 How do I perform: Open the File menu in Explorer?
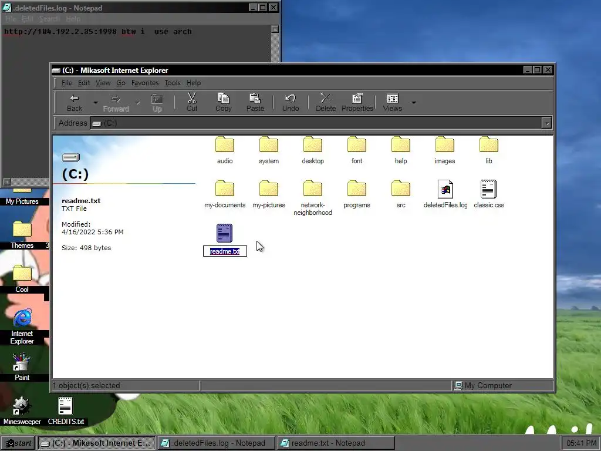pyautogui.click(x=67, y=83)
